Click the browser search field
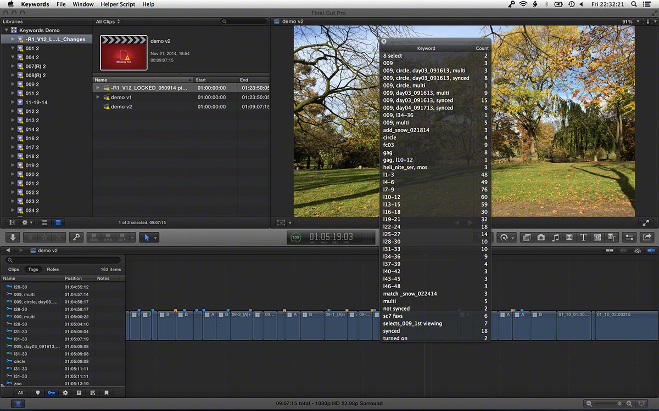This screenshot has height=411, width=659. (x=243, y=21)
